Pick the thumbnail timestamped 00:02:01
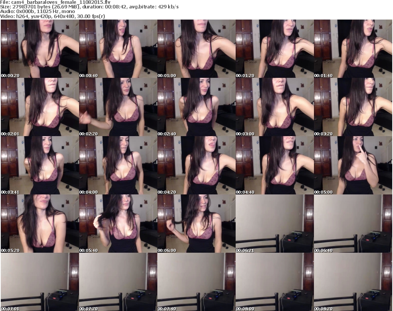 click(x=40, y=107)
